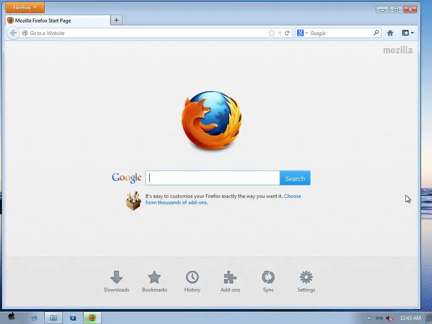This screenshot has height=324, width=432.
Task: Open a new tab with the plus button
Action: coord(116,20)
